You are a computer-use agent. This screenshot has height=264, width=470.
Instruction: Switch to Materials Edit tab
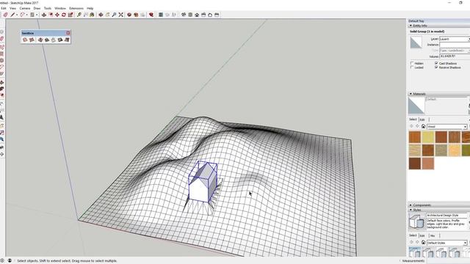pyautogui.click(x=422, y=120)
